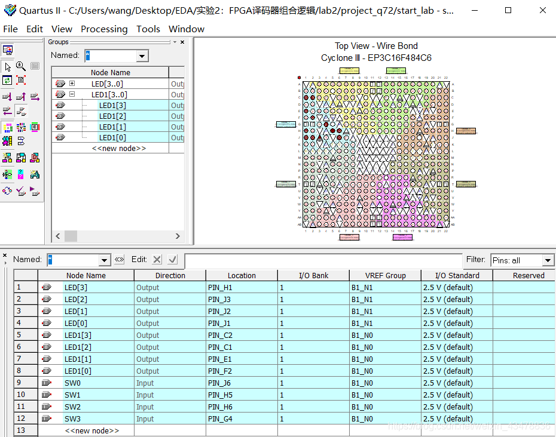The image size is (556, 437).
Task: Click the question-marks pin legend icon
Action: 21,174
